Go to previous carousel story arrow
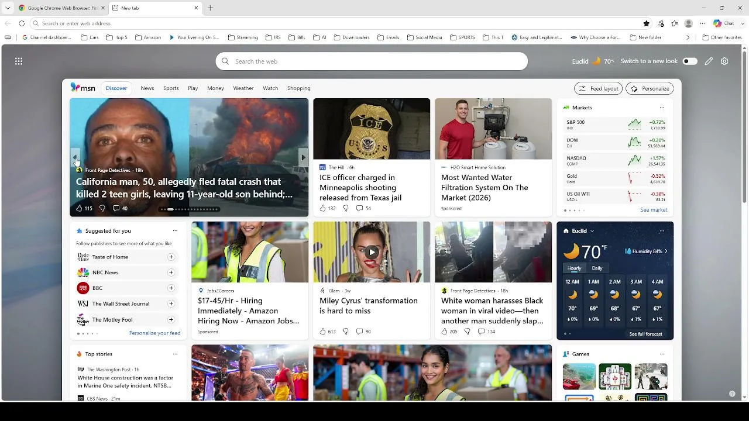The height and width of the screenshot is (421, 749). click(75, 158)
